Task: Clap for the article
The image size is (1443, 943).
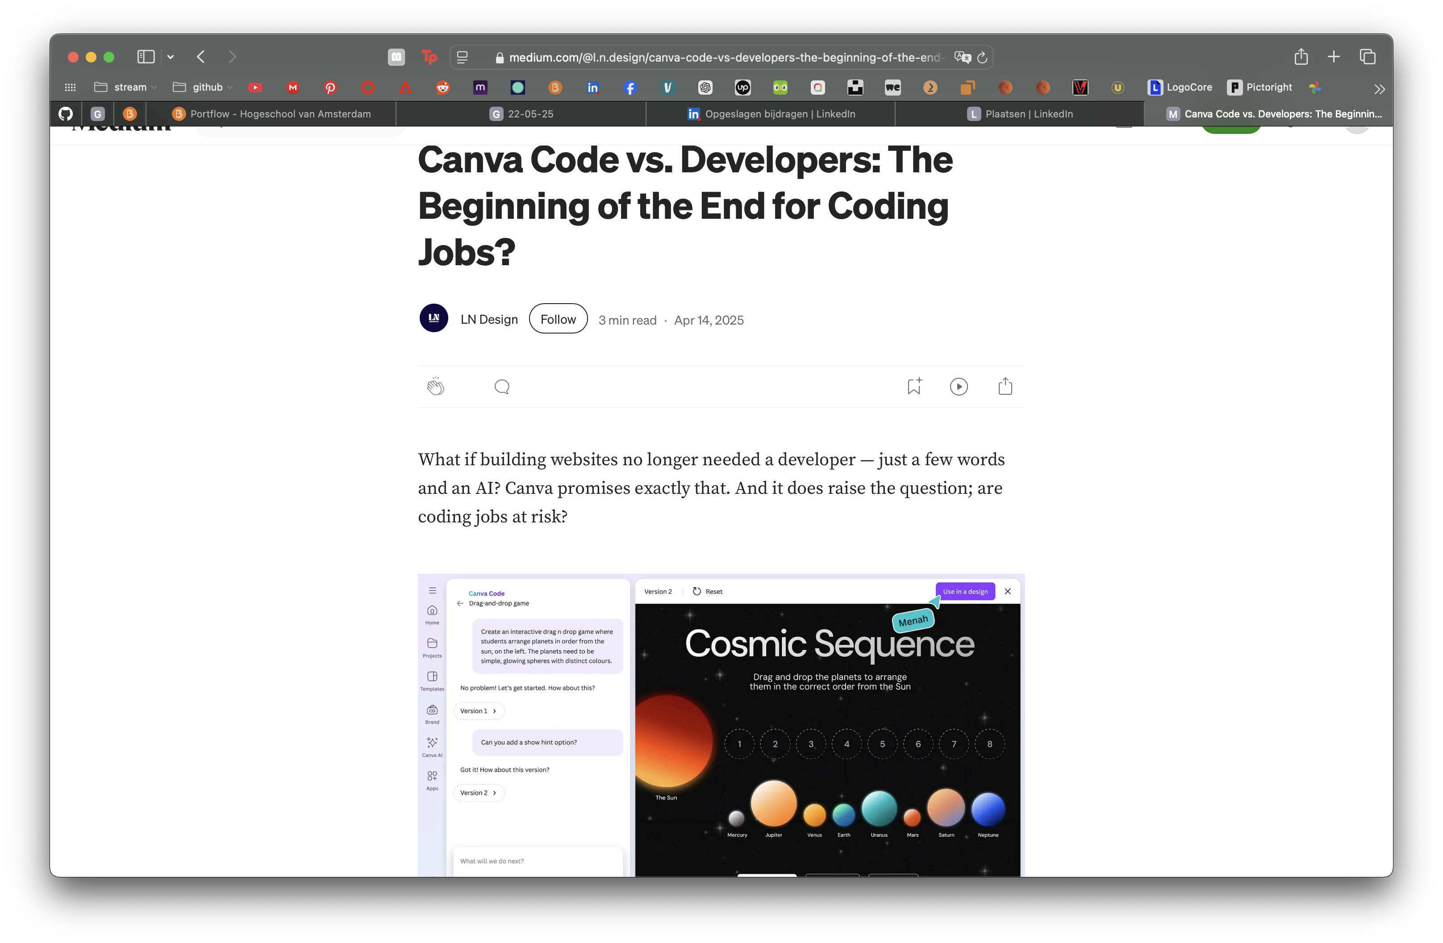Action: click(x=435, y=386)
